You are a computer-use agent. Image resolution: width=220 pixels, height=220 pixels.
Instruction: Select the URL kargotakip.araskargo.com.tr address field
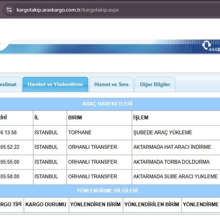tap(68, 10)
